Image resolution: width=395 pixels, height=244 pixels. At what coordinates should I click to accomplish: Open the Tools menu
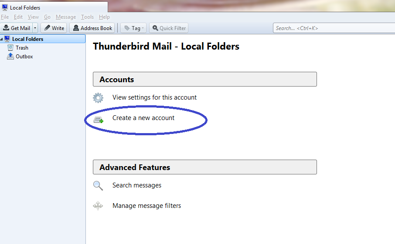[x=87, y=17]
